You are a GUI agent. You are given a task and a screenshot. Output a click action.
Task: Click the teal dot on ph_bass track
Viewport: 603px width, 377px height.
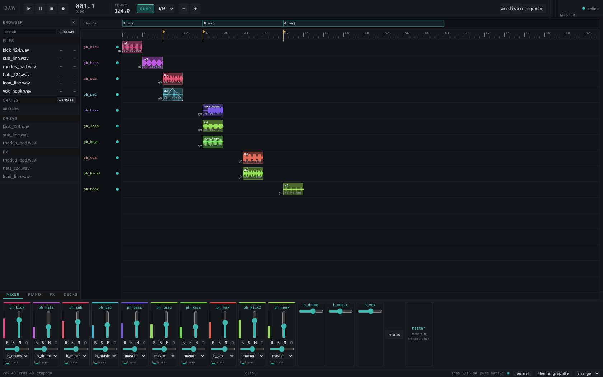(x=117, y=110)
